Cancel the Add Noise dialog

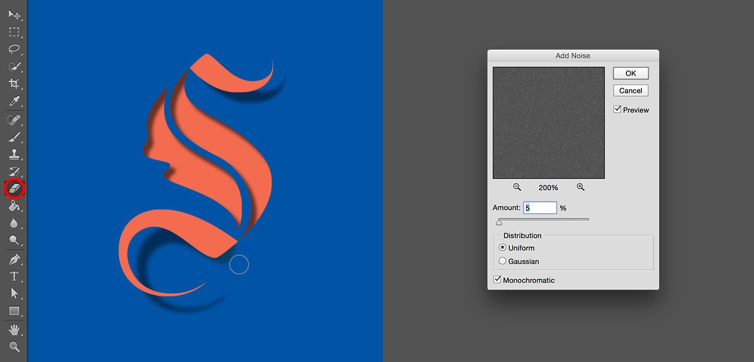pos(630,90)
